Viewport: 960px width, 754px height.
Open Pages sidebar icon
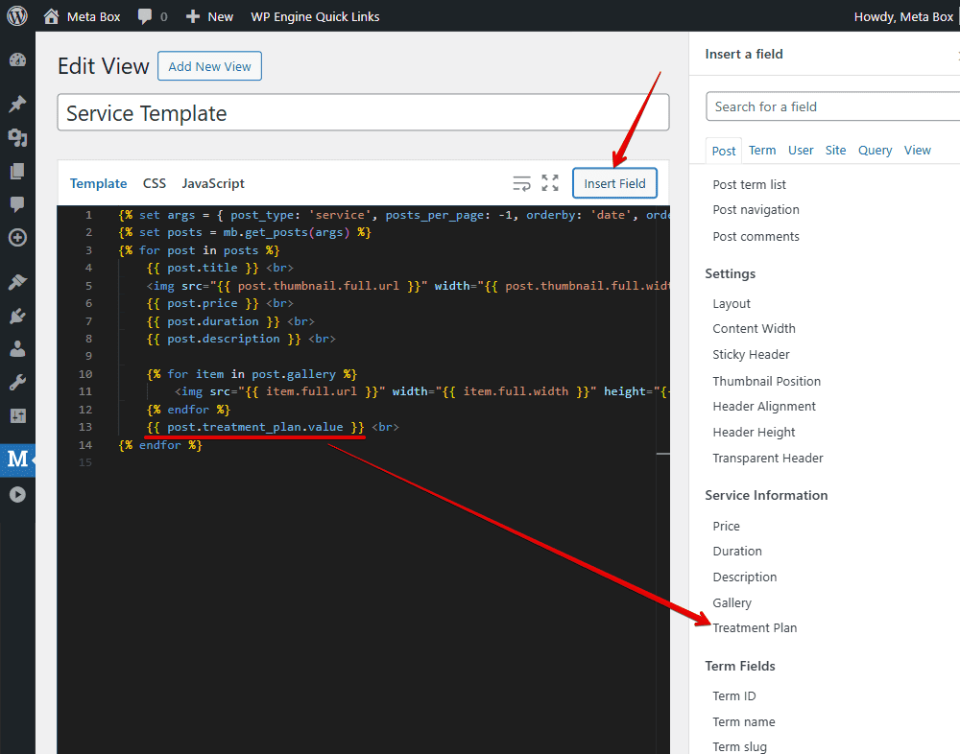click(17, 172)
